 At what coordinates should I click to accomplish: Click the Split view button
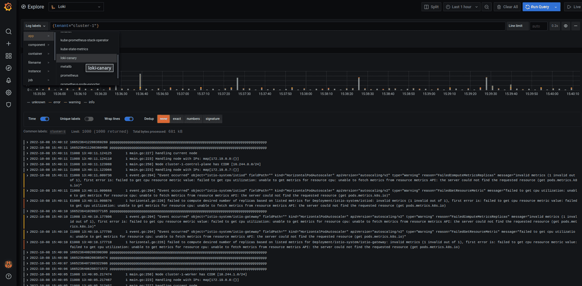(432, 7)
